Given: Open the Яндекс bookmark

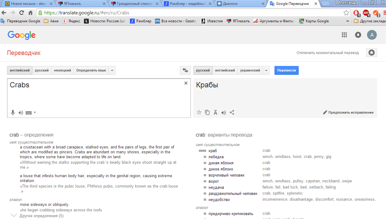Looking at the screenshot, I should [71, 21].
